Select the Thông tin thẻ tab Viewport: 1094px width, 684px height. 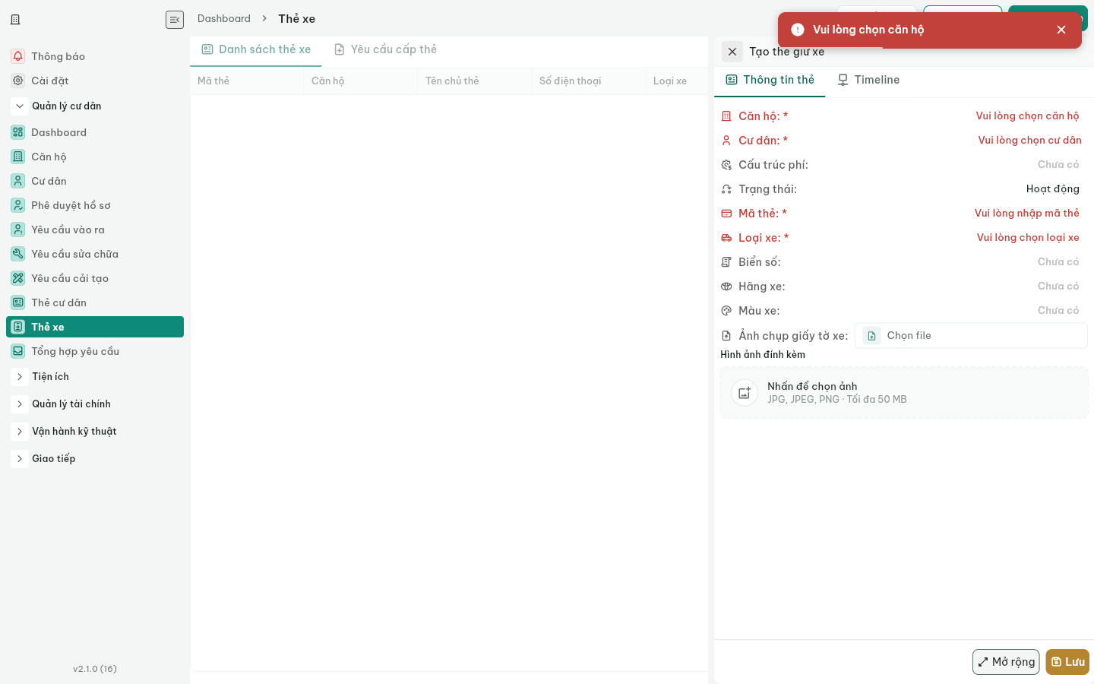coord(770,81)
